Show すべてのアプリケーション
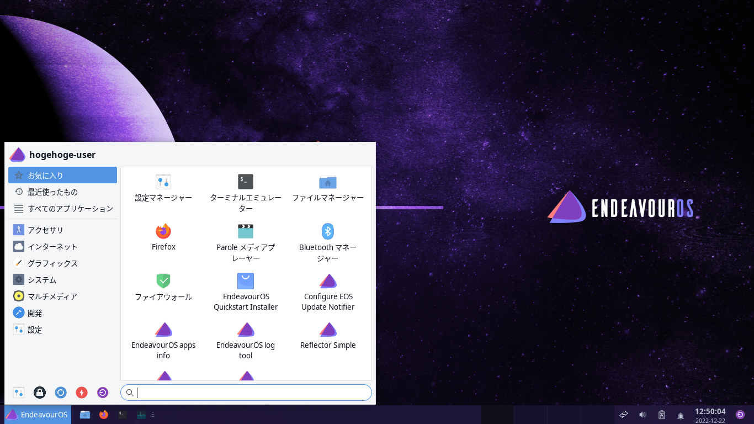This screenshot has height=424, width=754. 62,208
